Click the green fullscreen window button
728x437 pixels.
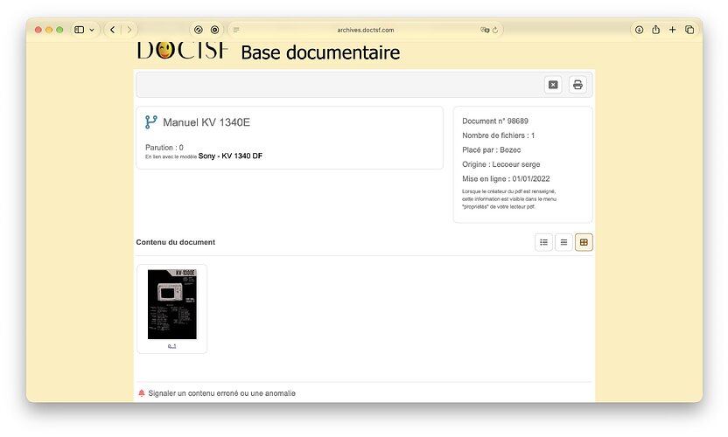click(x=59, y=30)
